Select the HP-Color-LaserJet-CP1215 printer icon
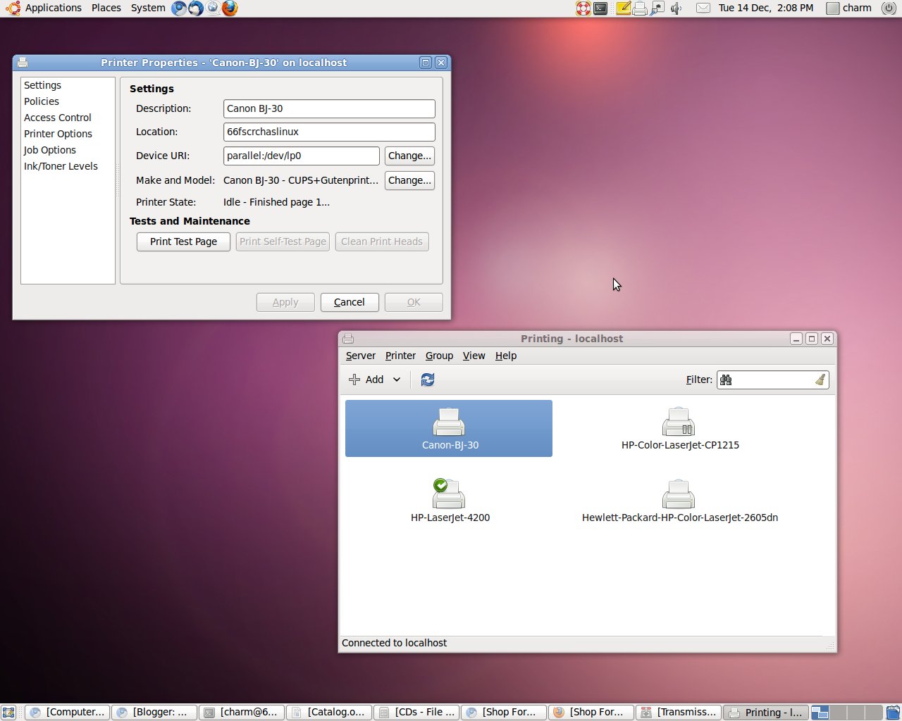This screenshot has height=721, width=902. click(679, 422)
